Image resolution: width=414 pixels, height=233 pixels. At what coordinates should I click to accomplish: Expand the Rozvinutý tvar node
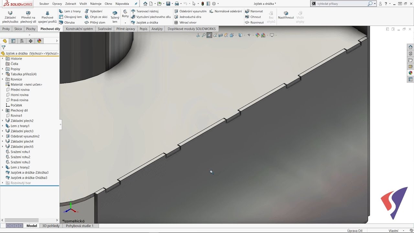(3, 183)
